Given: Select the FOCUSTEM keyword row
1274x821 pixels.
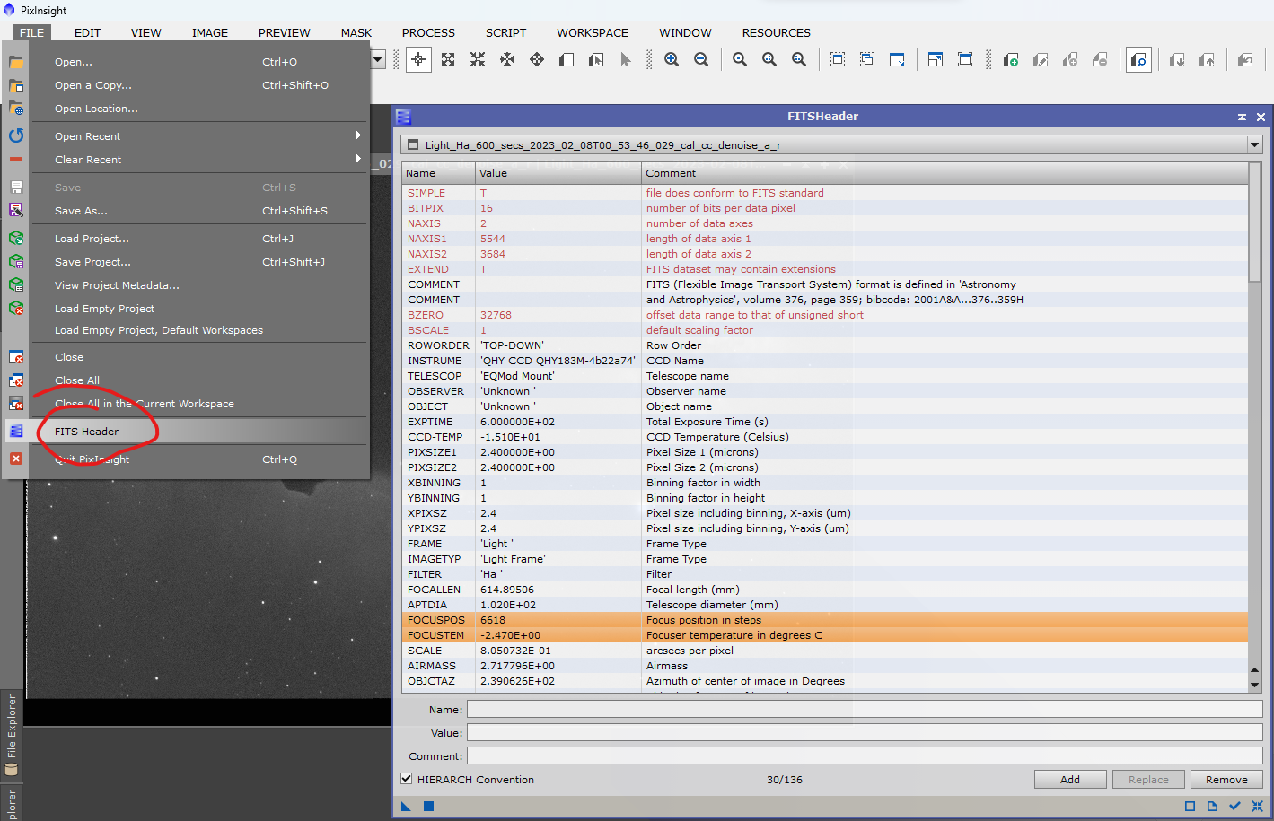Looking at the screenshot, I should pyautogui.click(x=825, y=634).
